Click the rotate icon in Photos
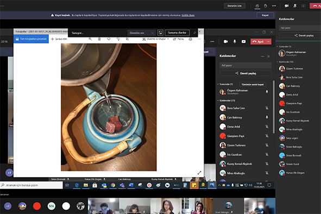 coord(118,39)
